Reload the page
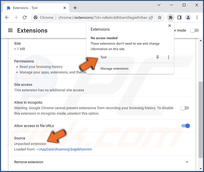 click(25, 18)
